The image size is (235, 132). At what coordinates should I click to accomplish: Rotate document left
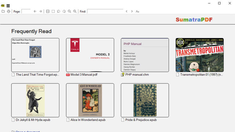[59, 11]
